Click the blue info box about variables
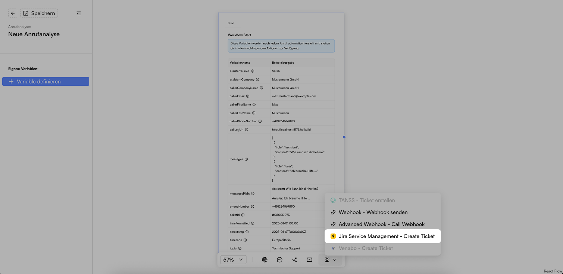Screen dimensions: 563x274 click(x=281, y=46)
